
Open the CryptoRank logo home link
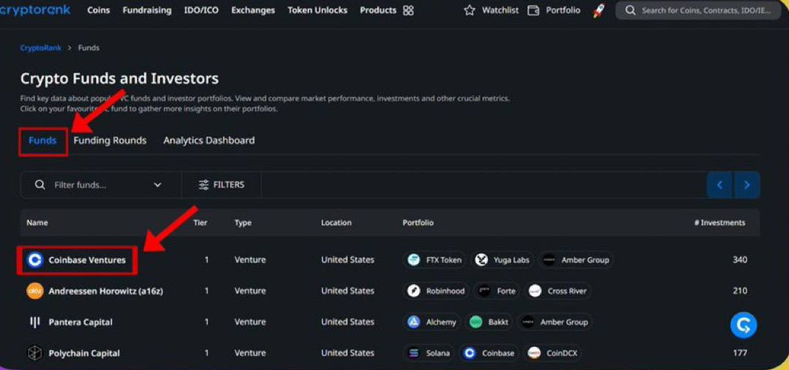[x=35, y=10]
